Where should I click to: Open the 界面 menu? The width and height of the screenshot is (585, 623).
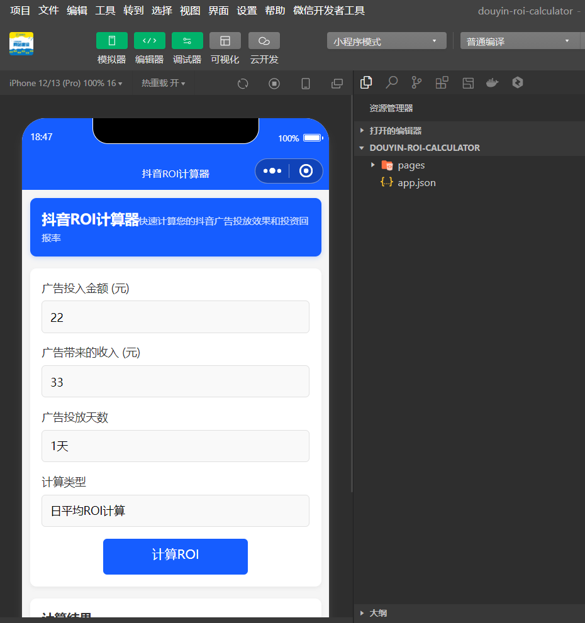(218, 10)
